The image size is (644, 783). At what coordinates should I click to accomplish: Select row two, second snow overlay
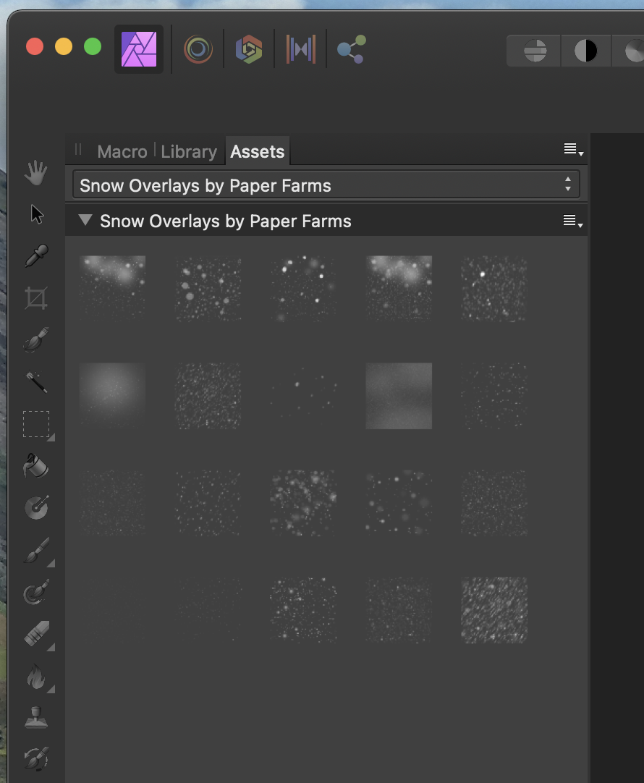[x=208, y=396]
